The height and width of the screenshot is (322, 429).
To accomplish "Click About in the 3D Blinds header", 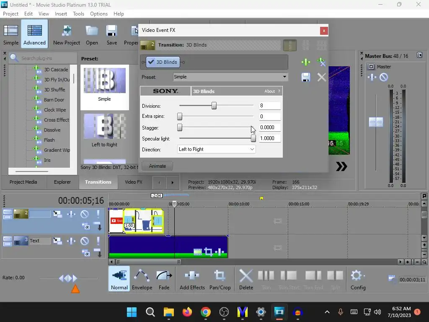I will tap(269, 91).
